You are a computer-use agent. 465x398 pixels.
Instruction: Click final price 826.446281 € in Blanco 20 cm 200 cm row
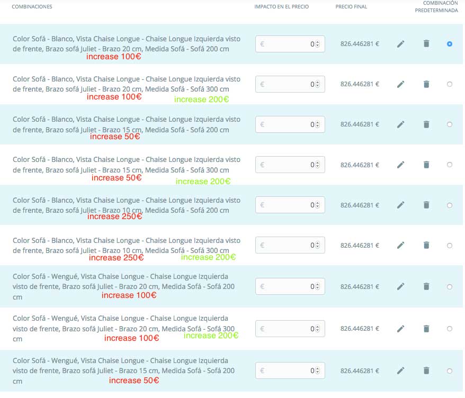[360, 44]
